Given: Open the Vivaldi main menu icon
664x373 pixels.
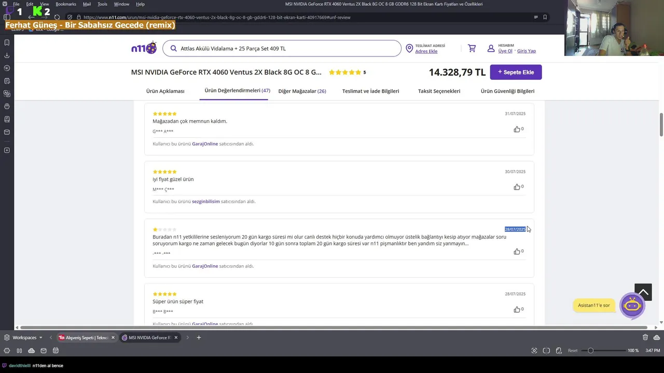Looking at the screenshot, I should [5, 4].
